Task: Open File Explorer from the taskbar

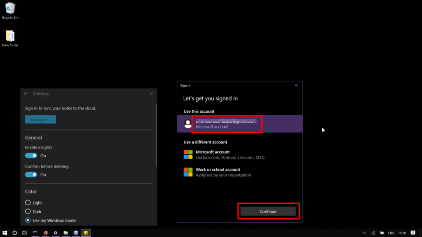Action: click(66, 233)
